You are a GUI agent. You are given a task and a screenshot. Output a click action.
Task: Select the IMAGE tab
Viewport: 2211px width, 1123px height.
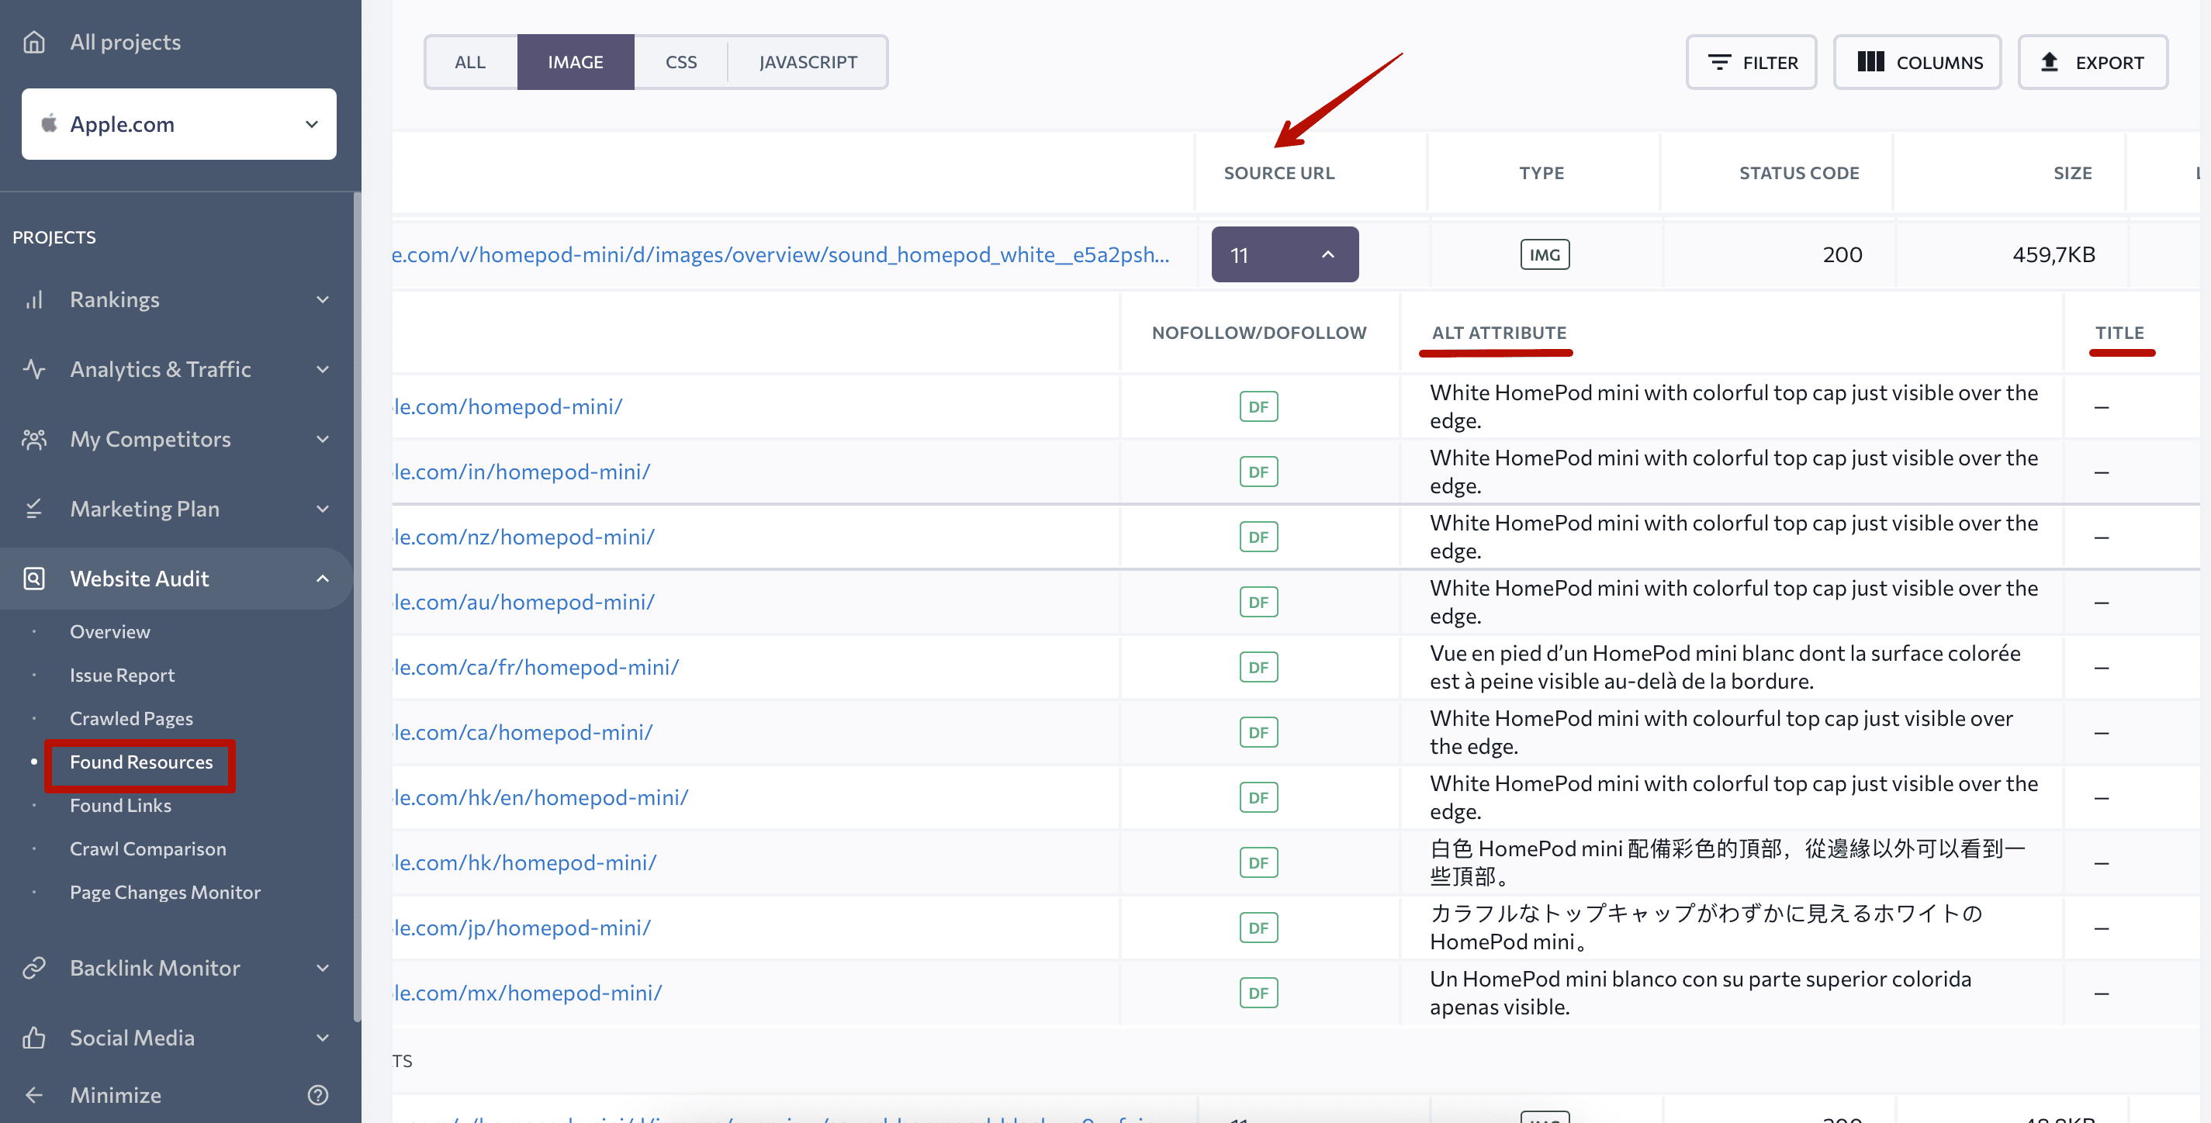click(575, 62)
